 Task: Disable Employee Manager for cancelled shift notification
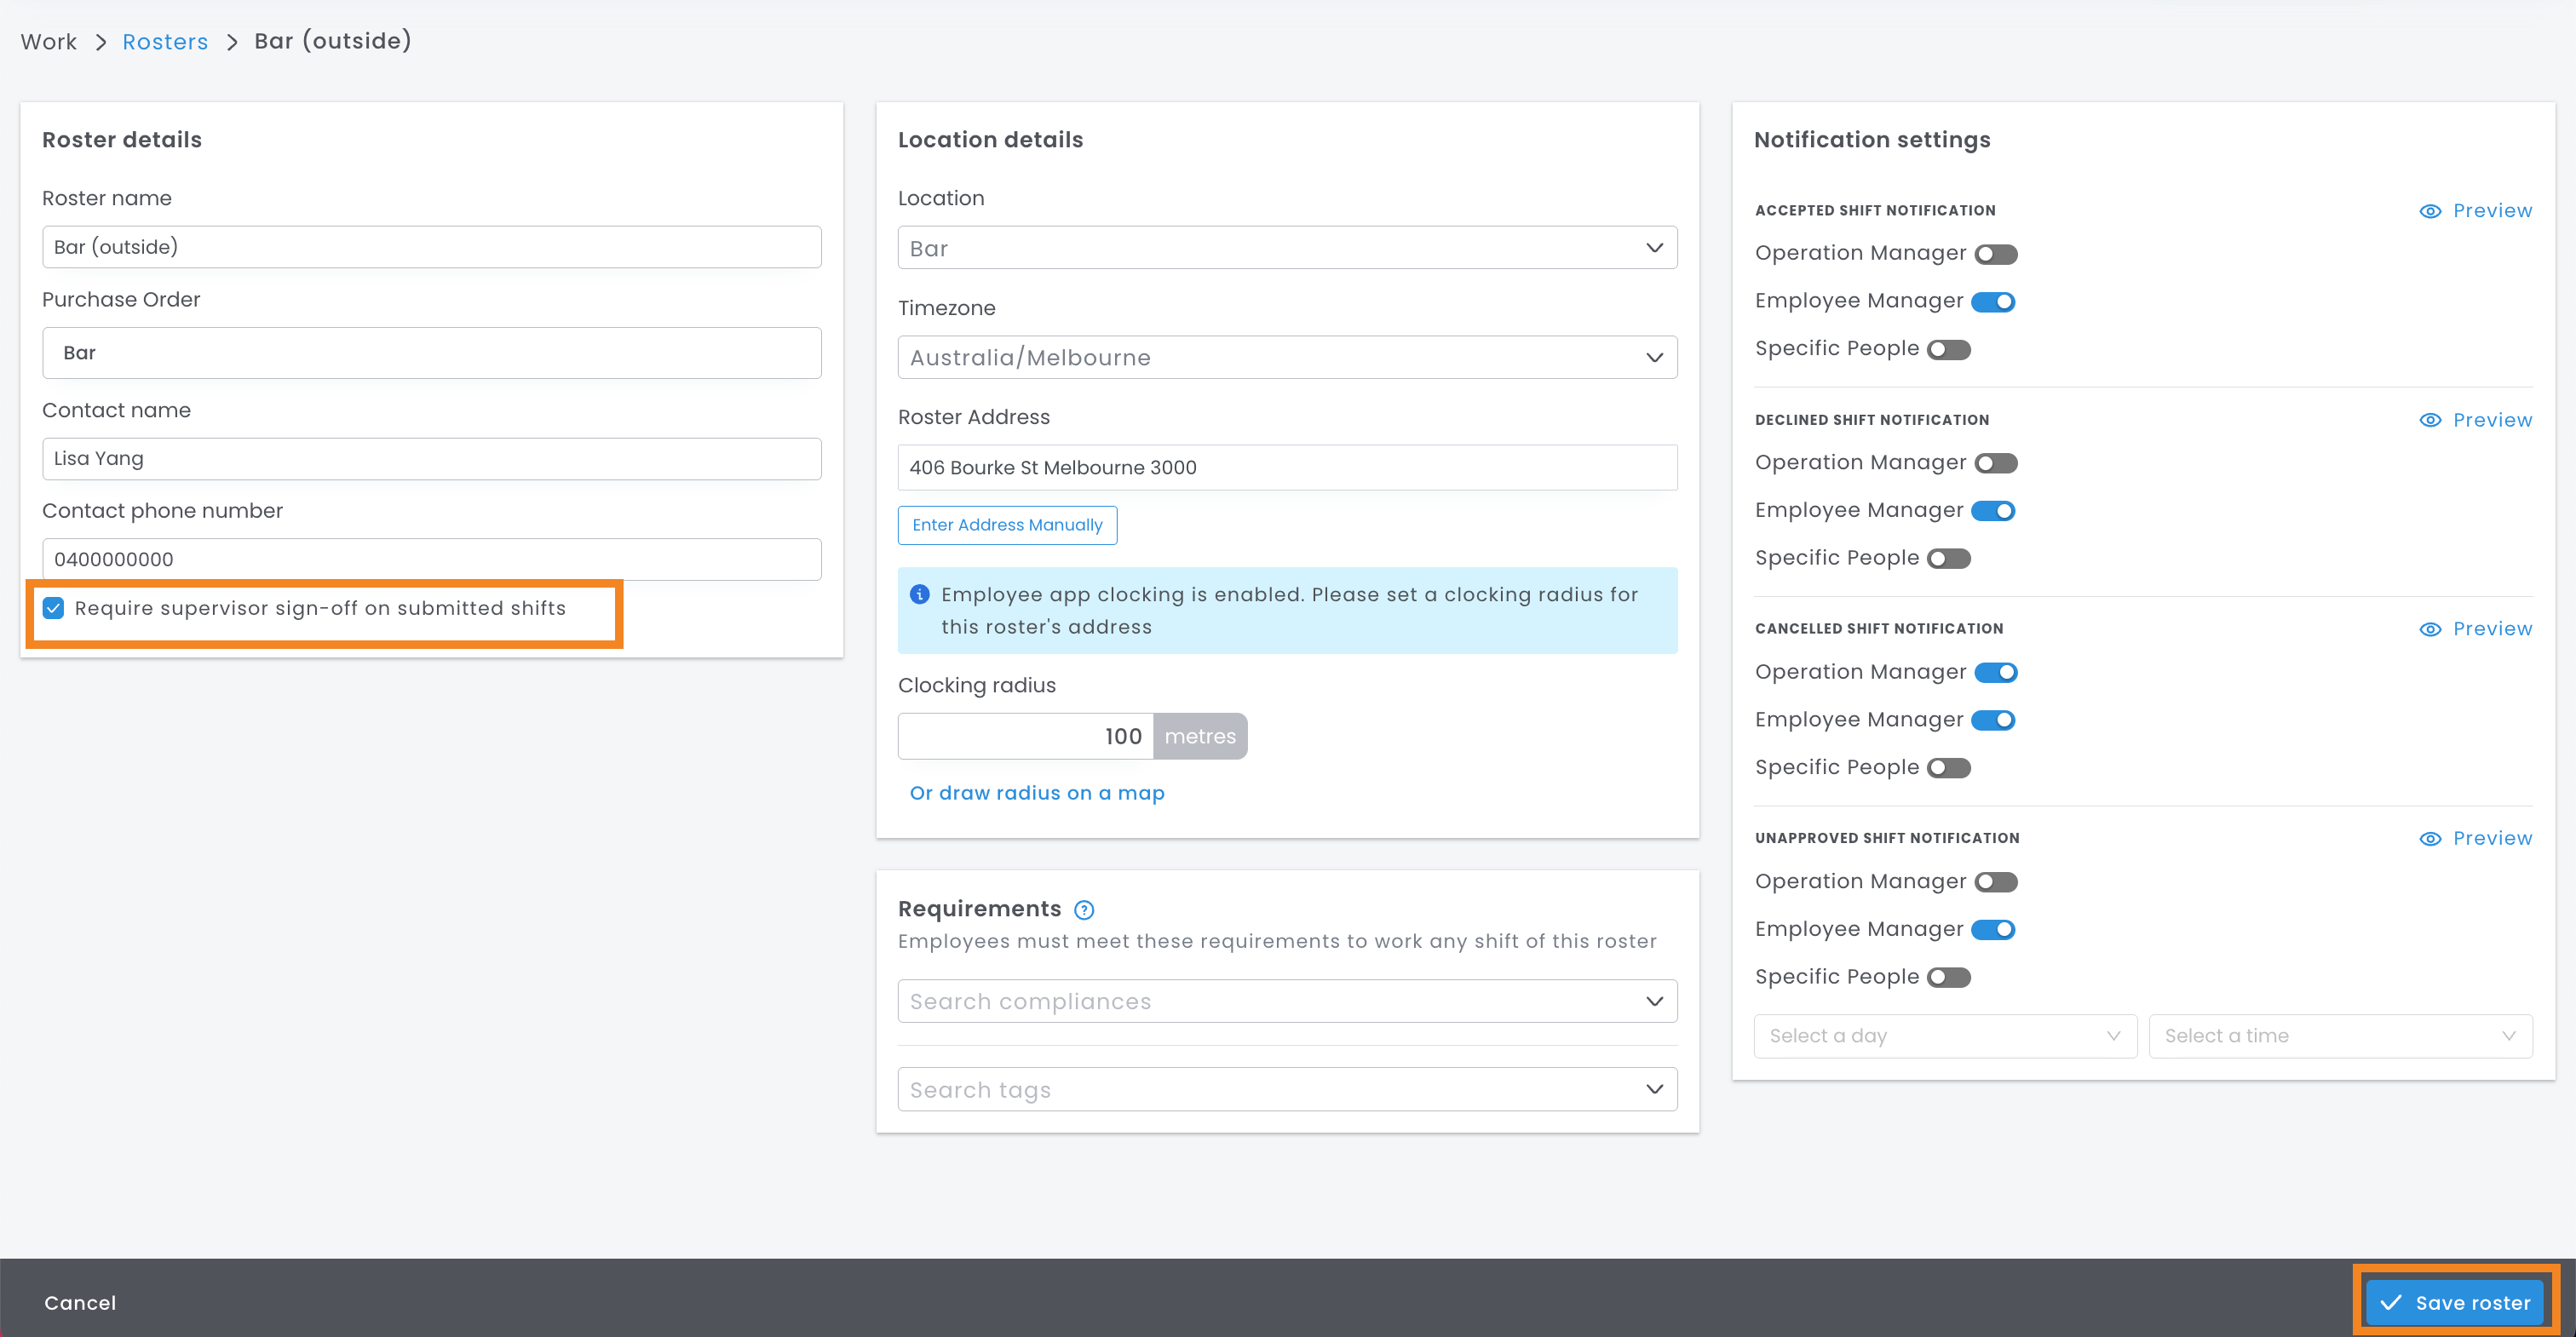point(1993,720)
